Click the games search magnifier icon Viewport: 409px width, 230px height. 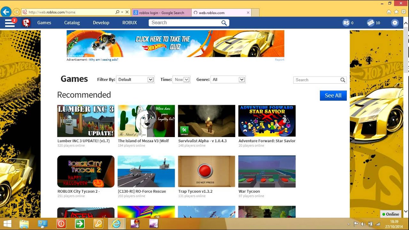(x=343, y=80)
